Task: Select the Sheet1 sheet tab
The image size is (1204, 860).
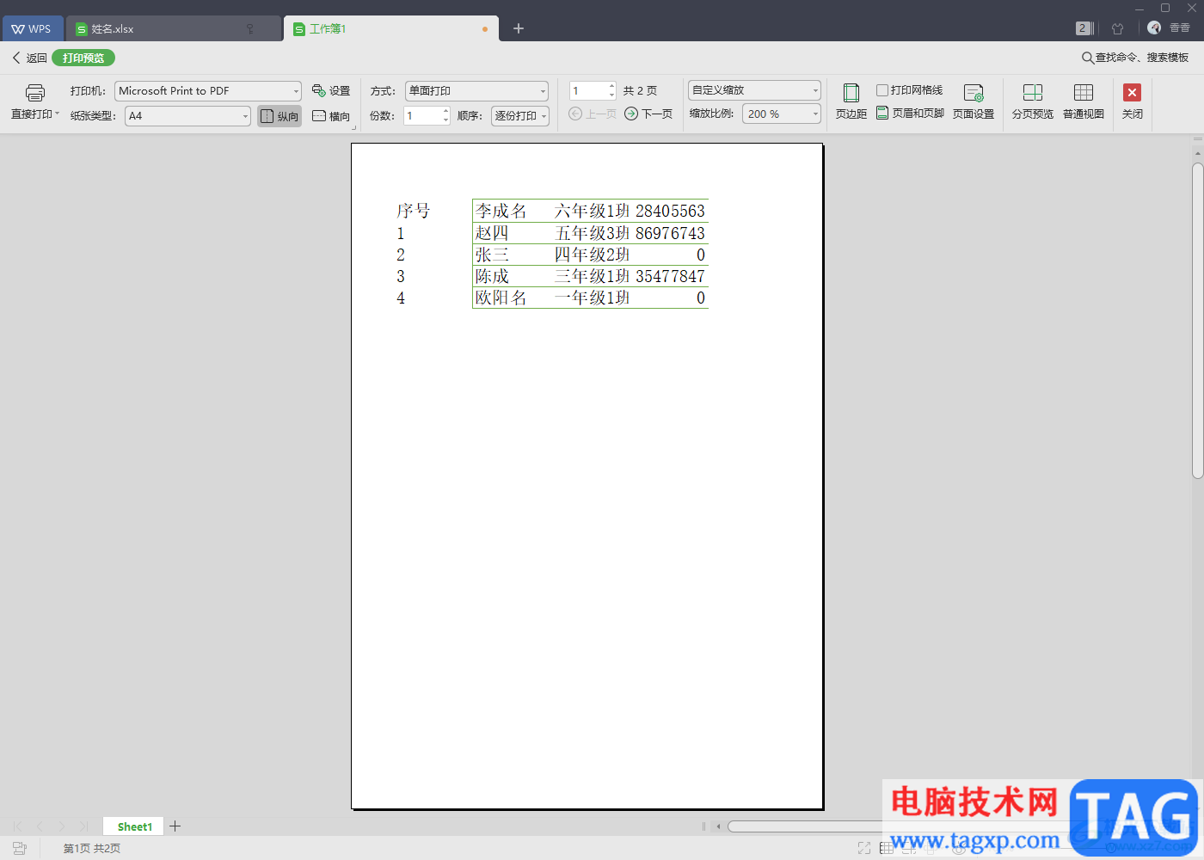Action: 134,826
